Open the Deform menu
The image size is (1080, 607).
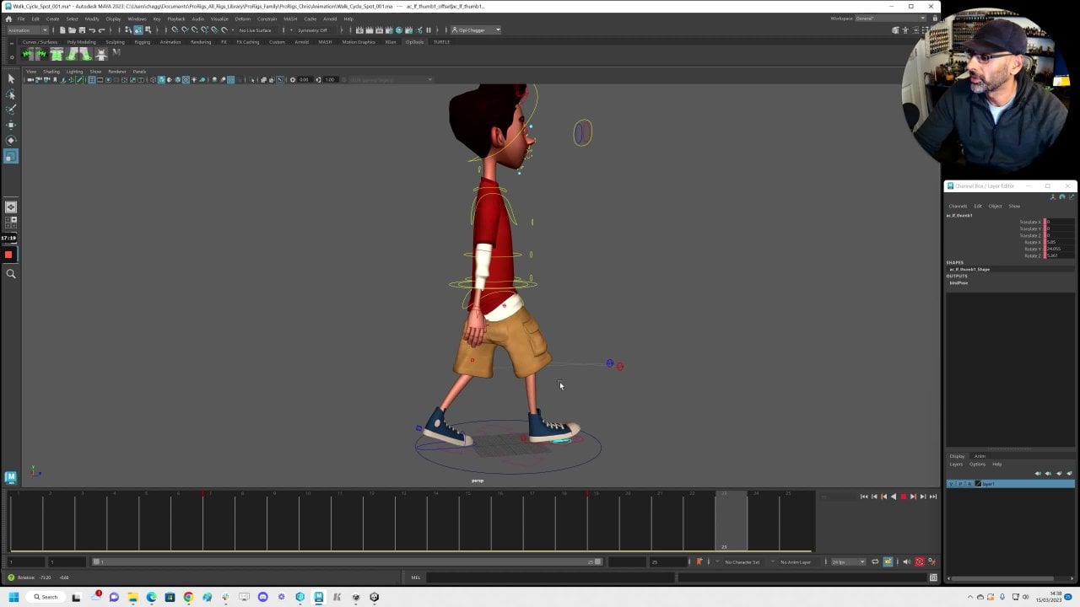242,19
